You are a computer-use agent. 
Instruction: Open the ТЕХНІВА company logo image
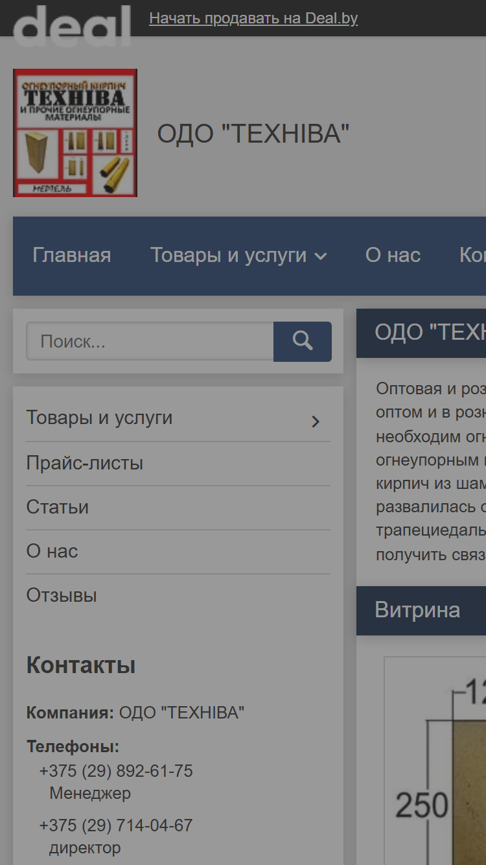click(x=75, y=133)
